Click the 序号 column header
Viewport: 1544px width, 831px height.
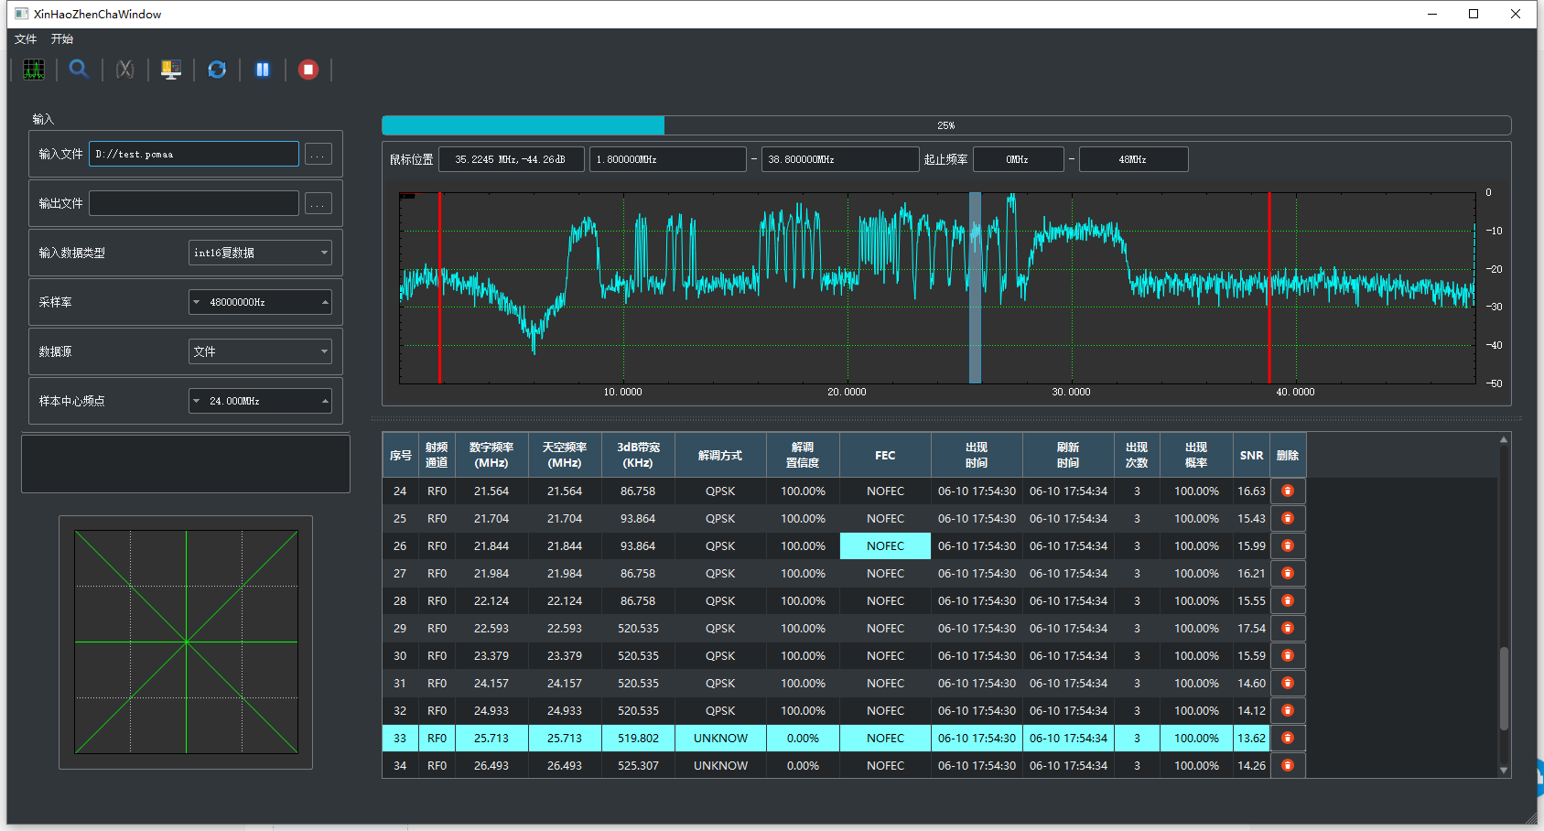coord(400,455)
